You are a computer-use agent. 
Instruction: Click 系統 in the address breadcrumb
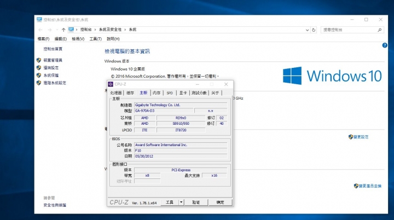[132, 30]
